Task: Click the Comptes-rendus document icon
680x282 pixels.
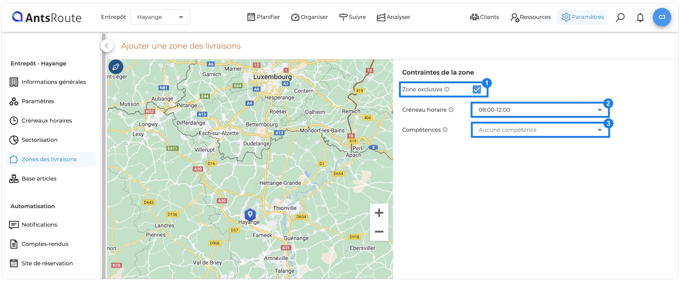Action: coord(14,244)
